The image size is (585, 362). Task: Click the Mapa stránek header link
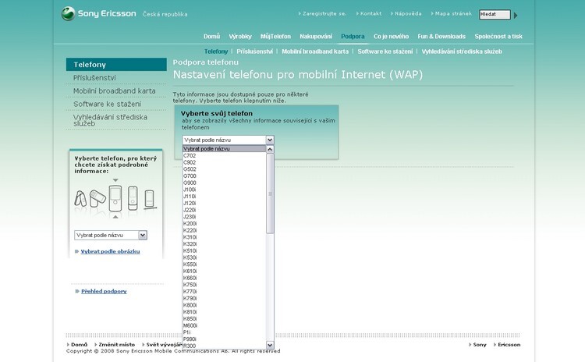coord(453,13)
